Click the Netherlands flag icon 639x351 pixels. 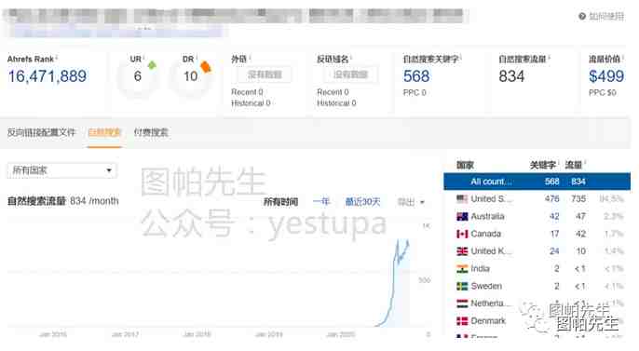pos(462,304)
